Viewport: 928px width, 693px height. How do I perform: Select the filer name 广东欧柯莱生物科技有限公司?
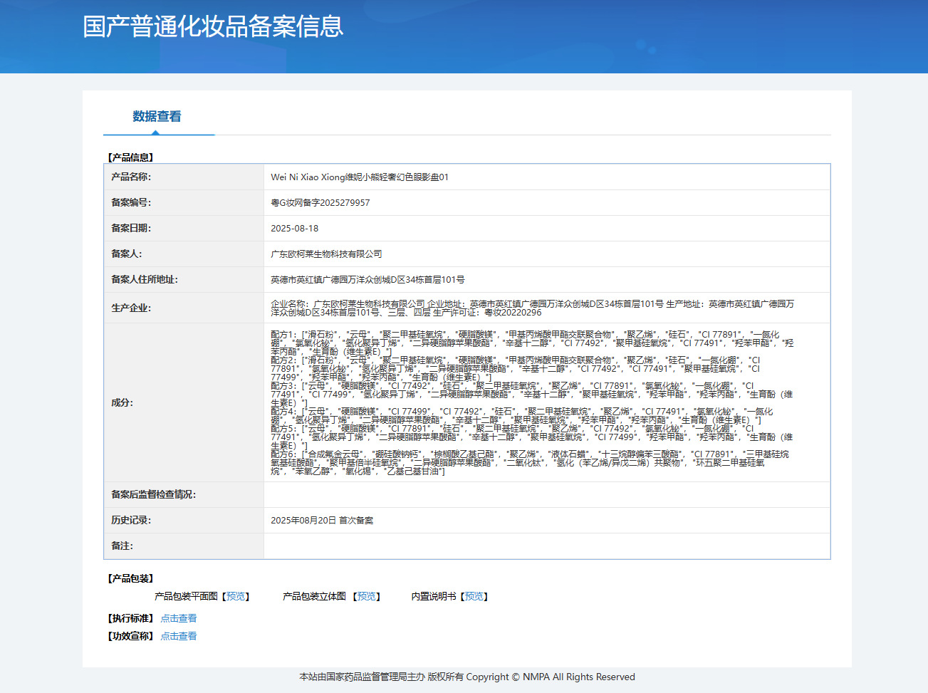pyautogui.click(x=326, y=254)
